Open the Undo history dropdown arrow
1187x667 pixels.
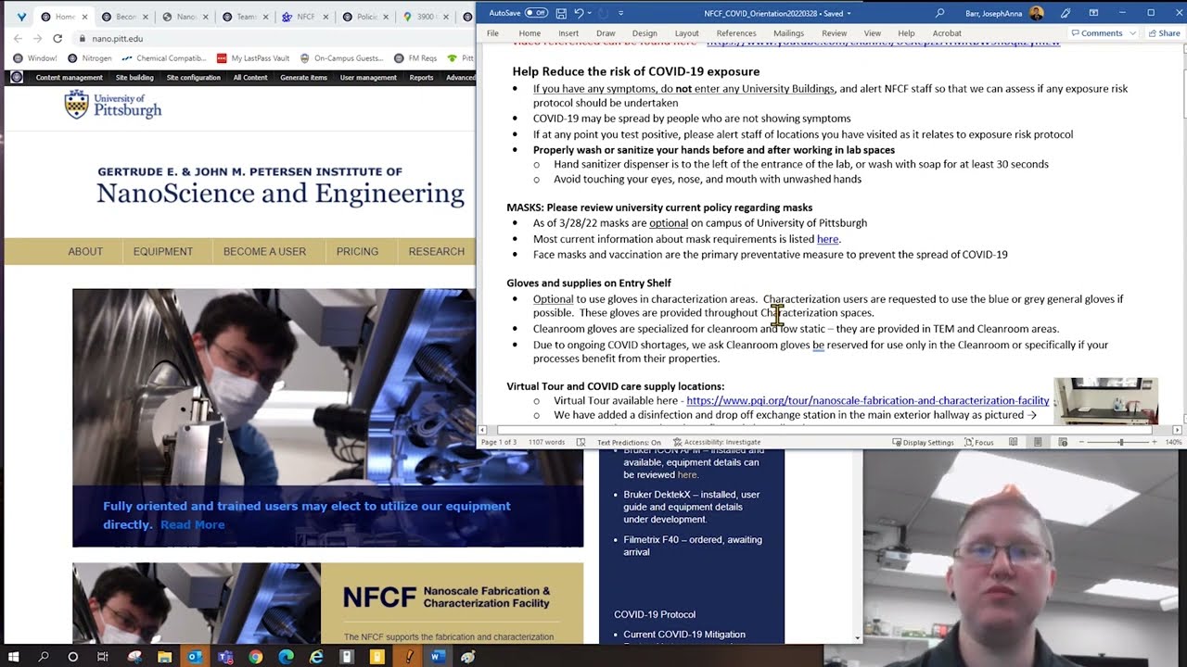pos(590,13)
